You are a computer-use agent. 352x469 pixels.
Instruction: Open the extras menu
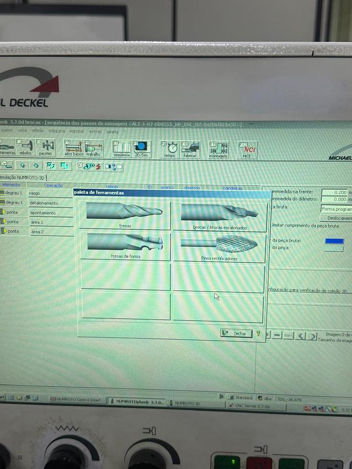click(95, 131)
